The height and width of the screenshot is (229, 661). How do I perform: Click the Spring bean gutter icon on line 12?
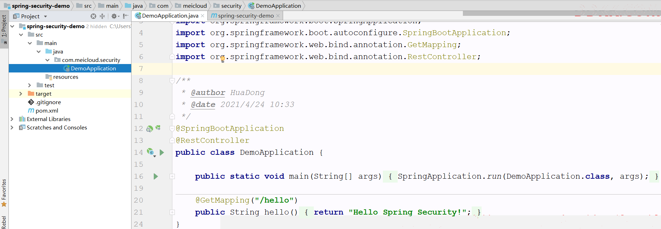[x=149, y=129]
